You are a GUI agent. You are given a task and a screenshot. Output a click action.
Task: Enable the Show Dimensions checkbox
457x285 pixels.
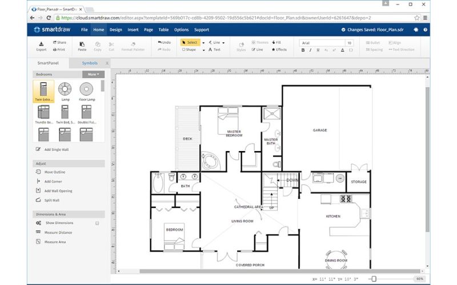point(97,223)
